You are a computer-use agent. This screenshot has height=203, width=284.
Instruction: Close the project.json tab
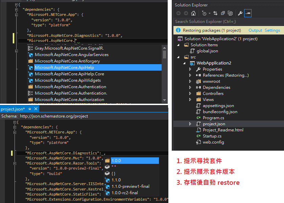pyautogui.click(x=36, y=109)
